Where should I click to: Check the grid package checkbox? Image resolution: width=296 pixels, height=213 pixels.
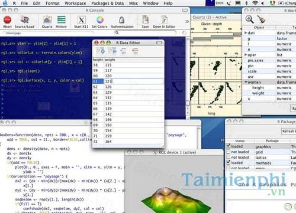click(x=229, y=152)
